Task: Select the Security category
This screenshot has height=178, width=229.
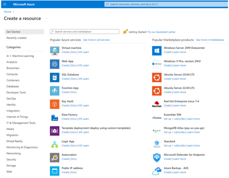Action: pos(11,159)
